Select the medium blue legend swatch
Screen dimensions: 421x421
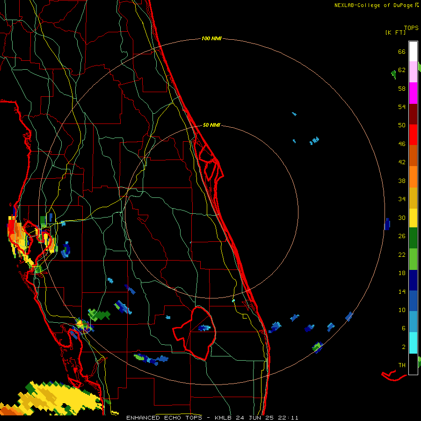point(413,301)
